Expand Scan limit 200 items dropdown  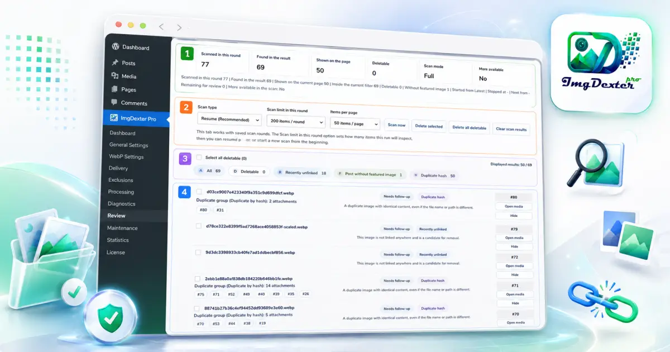[x=296, y=122]
